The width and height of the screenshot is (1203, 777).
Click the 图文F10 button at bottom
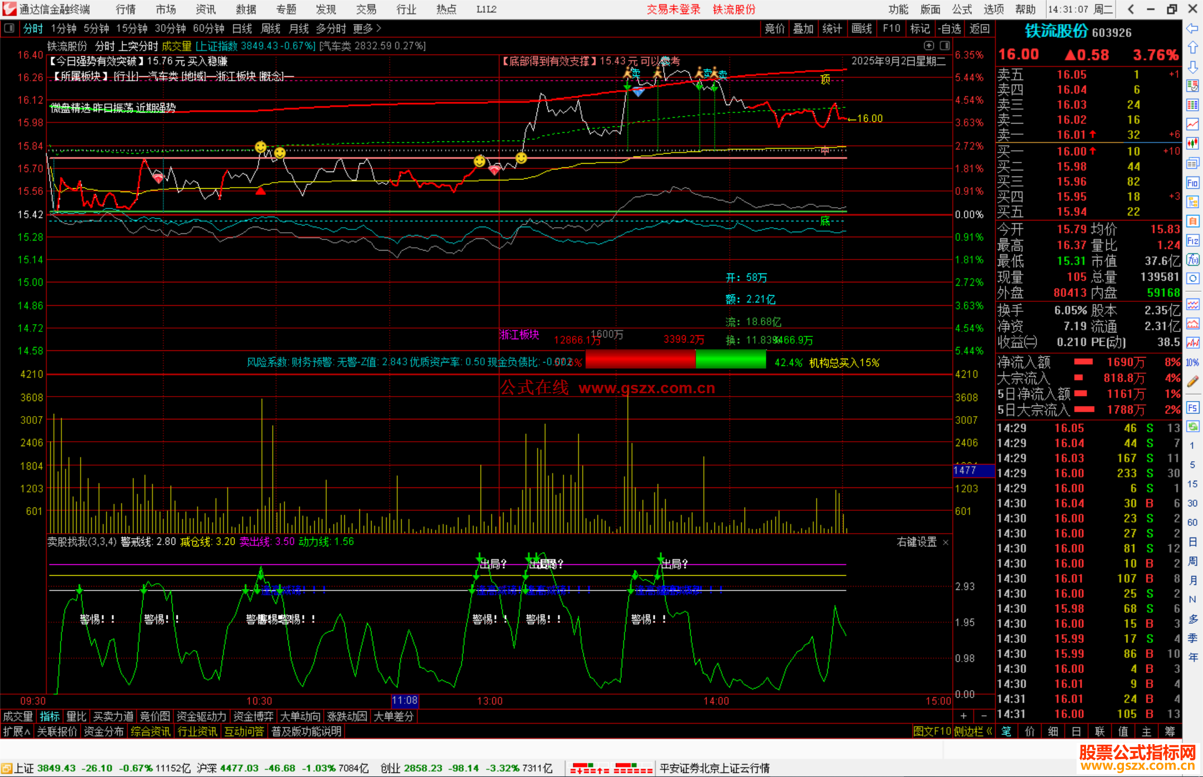932,731
